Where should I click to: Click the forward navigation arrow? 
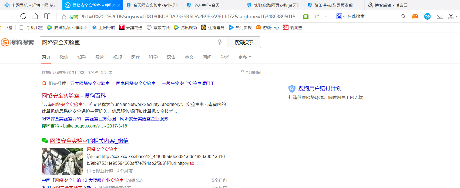coord(11,16)
